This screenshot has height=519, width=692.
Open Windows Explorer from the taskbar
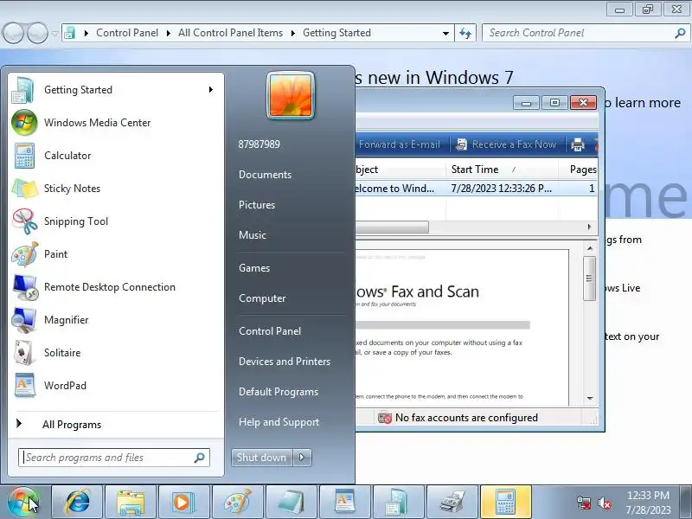coord(131,502)
